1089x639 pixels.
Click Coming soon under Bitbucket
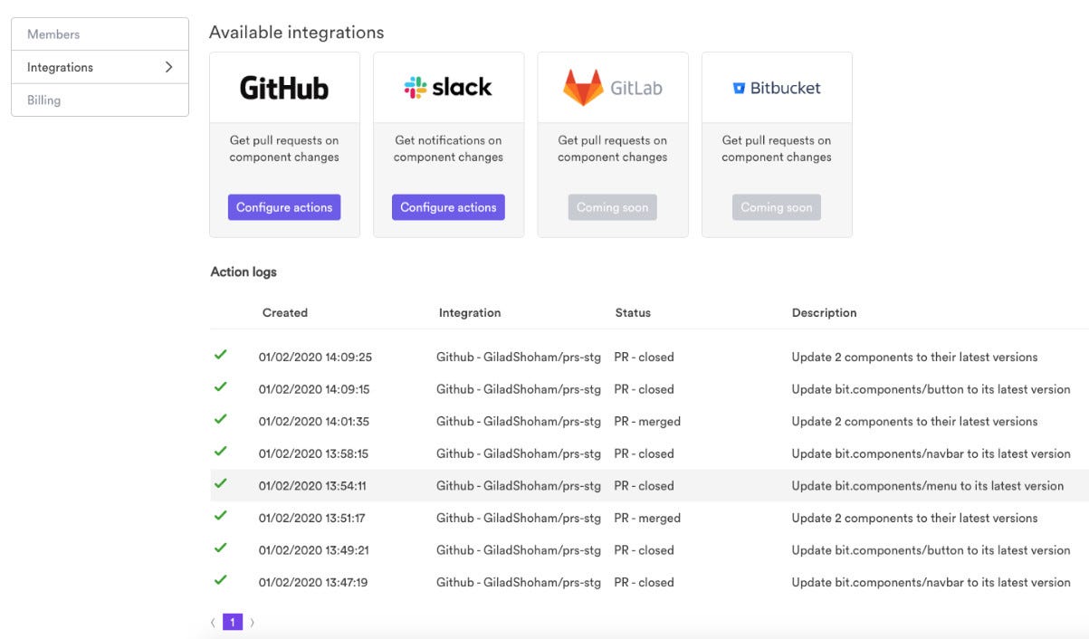(777, 206)
